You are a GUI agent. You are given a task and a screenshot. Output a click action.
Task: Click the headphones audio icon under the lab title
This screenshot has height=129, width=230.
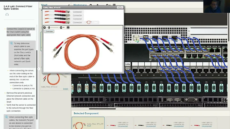point(7,14)
